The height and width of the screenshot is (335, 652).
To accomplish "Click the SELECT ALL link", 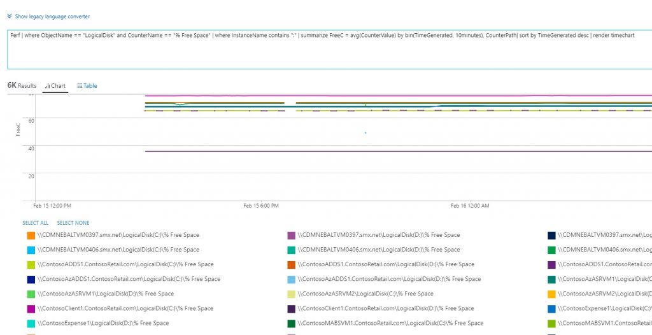I will tap(35, 223).
